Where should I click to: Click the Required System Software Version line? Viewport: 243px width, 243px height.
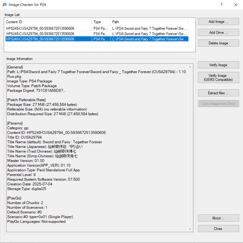pos(43,179)
